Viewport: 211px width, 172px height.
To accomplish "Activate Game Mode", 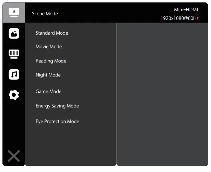I will pyautogui.click(x=49, y=91).
